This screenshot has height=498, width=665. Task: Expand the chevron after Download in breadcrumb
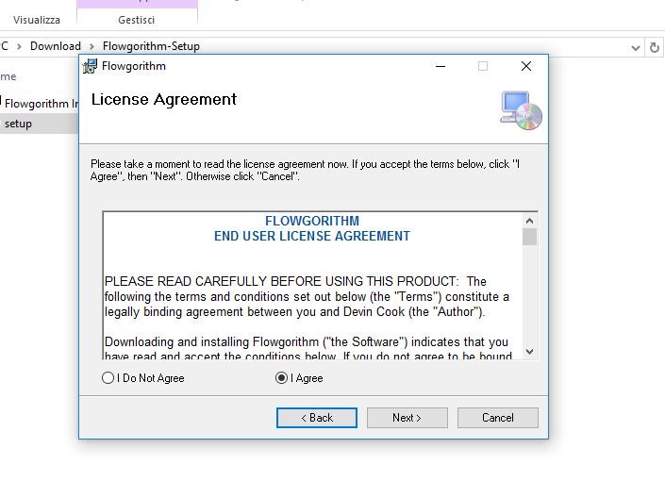click(x=91, y=46)
